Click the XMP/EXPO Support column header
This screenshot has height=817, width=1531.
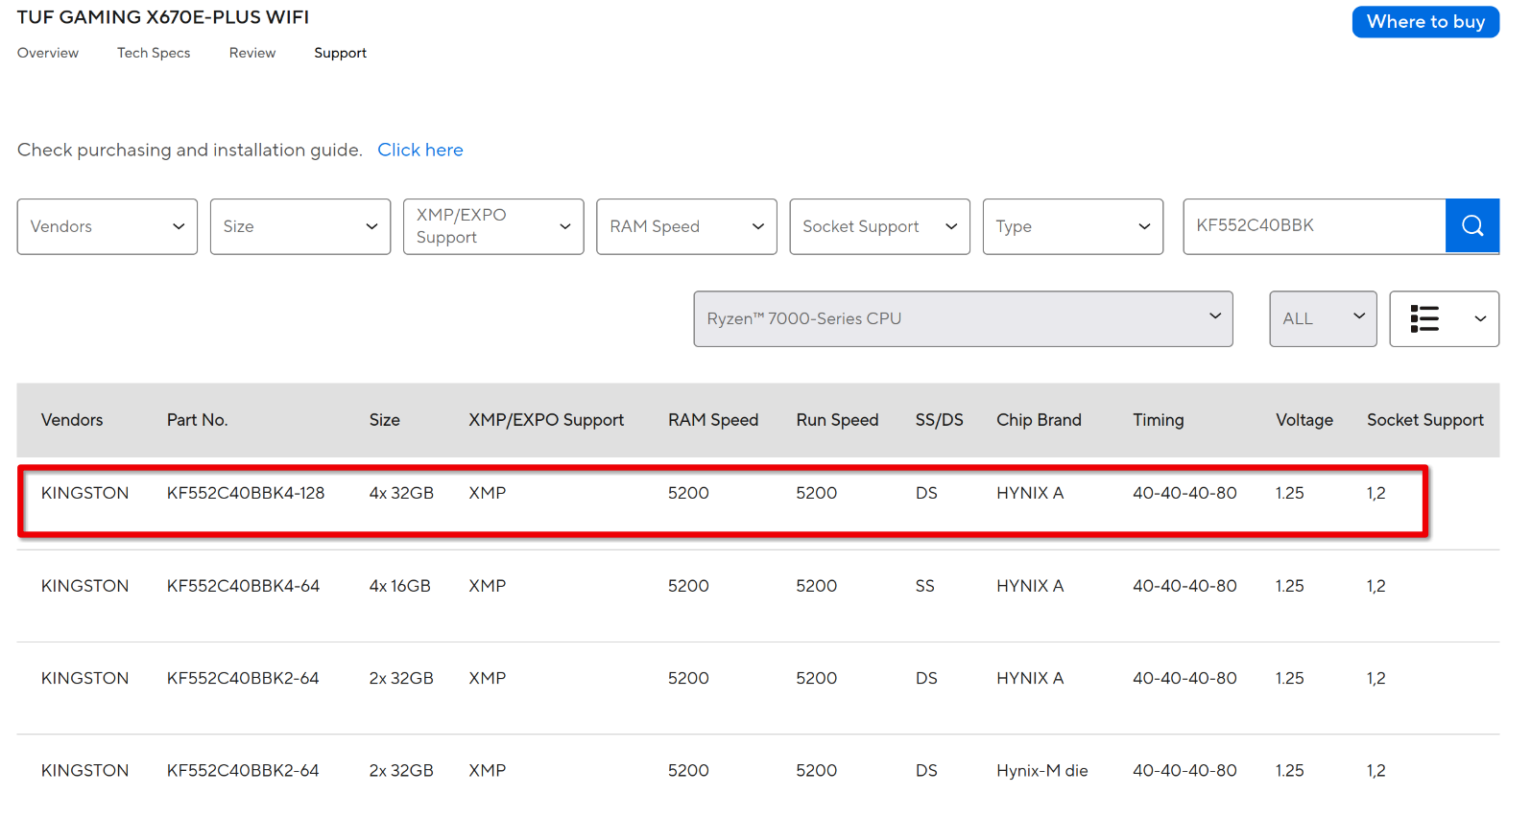pyautogui.click(x=546, y=420)
